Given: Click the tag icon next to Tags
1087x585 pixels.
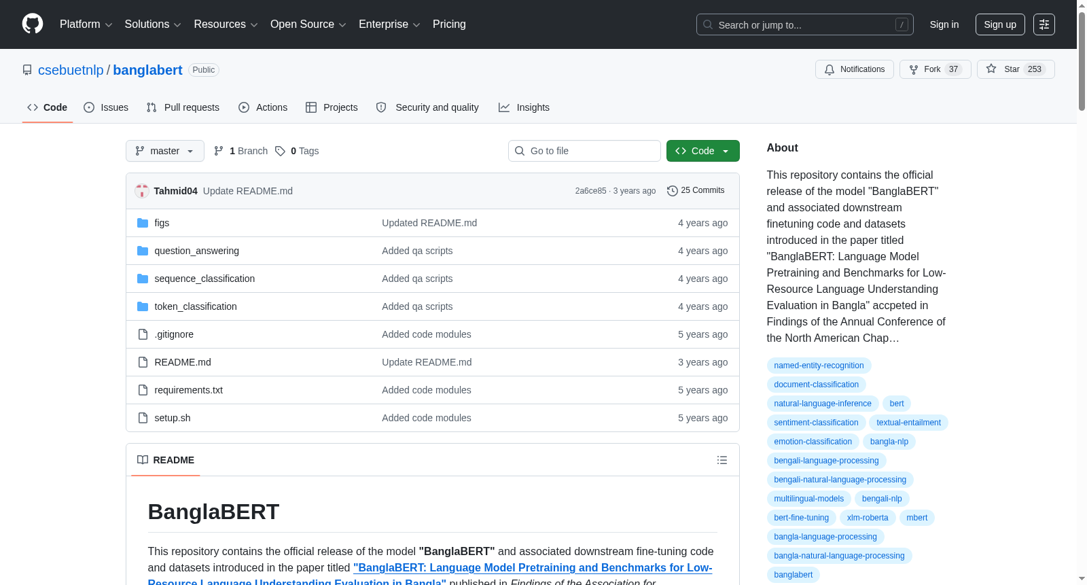Looking at the screenshot, I should (280, 151).
